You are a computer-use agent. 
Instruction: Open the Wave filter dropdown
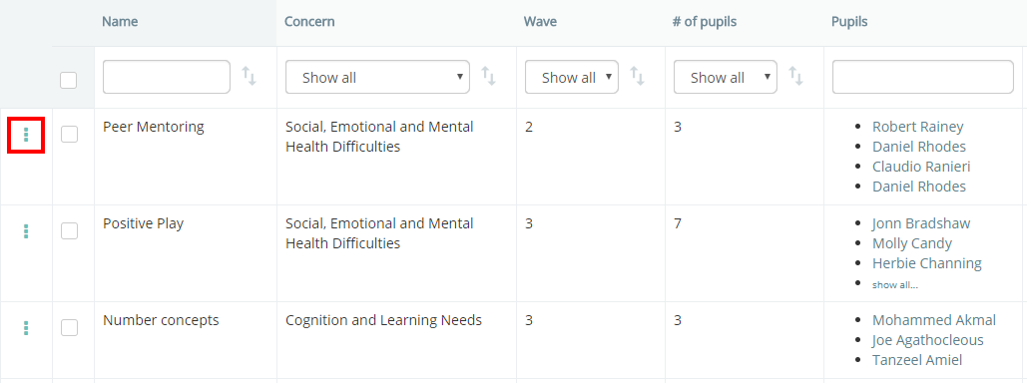[x=572, y=77]
